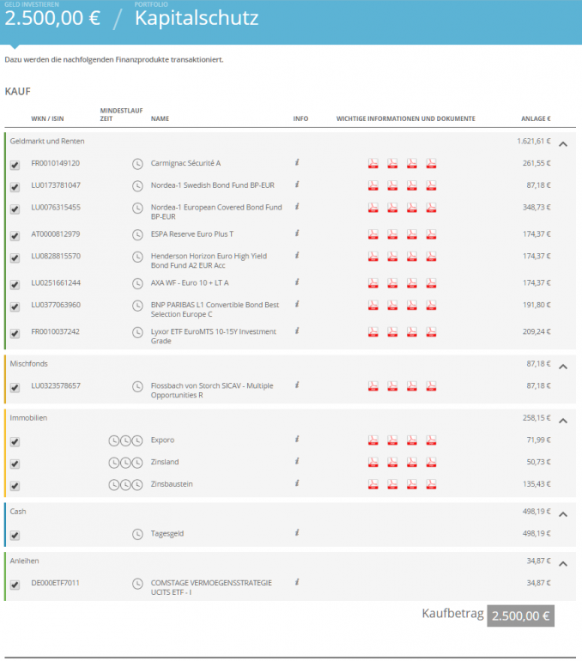Open second PDF for AXA WF - Euro 10 + LT A
582x661 pixels.
click(x=392, y=283)
